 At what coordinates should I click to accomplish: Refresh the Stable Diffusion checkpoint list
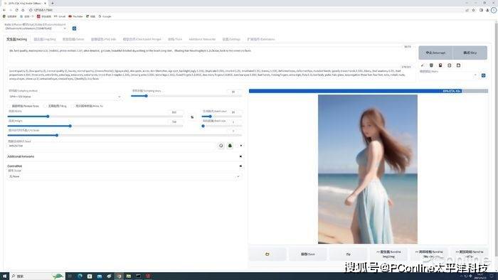(74, 28)
